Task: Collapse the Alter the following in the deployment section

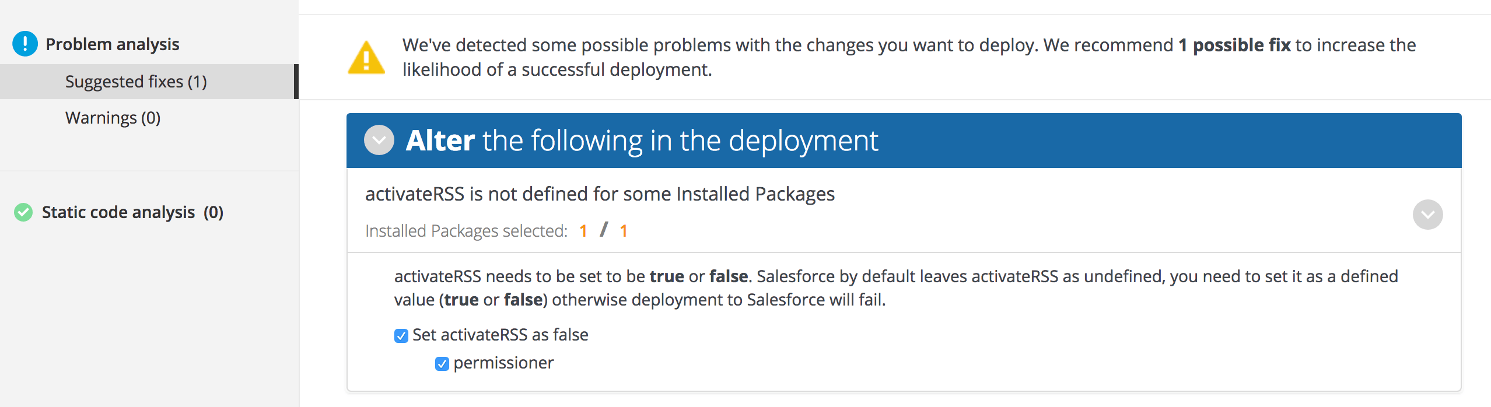Action: [x=379, y=140]
